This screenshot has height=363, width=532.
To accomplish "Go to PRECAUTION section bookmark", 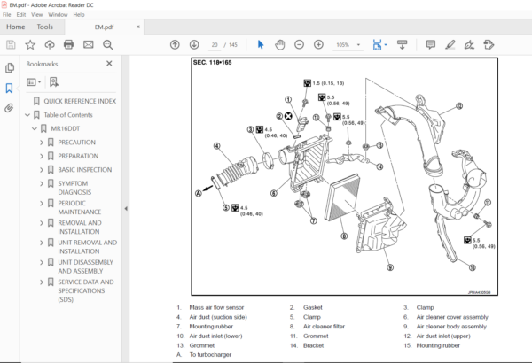I will point(76,143).
